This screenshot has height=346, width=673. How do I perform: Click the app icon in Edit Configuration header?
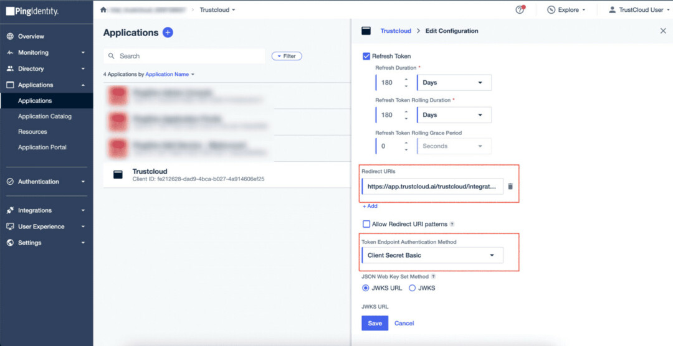pyautogui.click(x=366, y=31)
